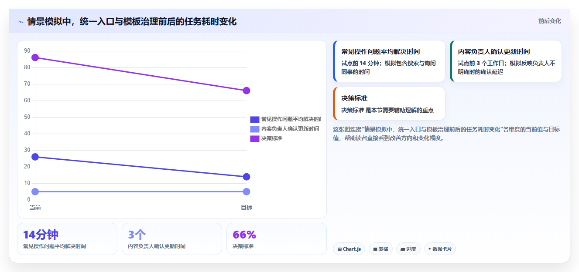Select the light blue point at 当前

35,191
